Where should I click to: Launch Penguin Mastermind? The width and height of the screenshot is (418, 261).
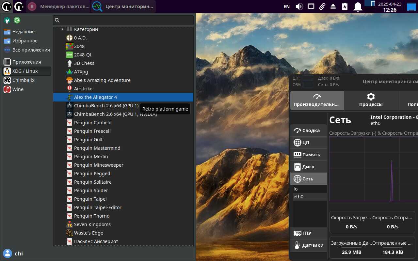pyautogui.click(x=123, y=148)
